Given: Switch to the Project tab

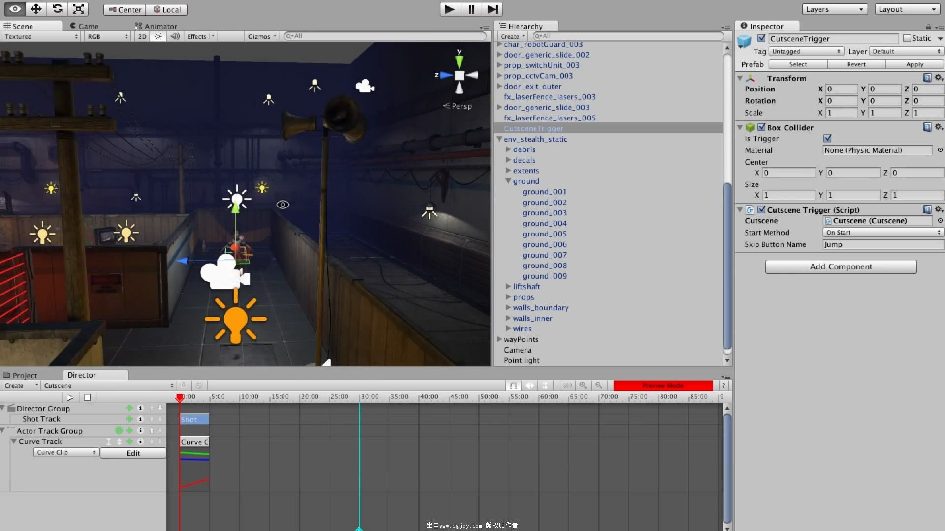Looking at the screenshot, I should (x=20, y=375).
